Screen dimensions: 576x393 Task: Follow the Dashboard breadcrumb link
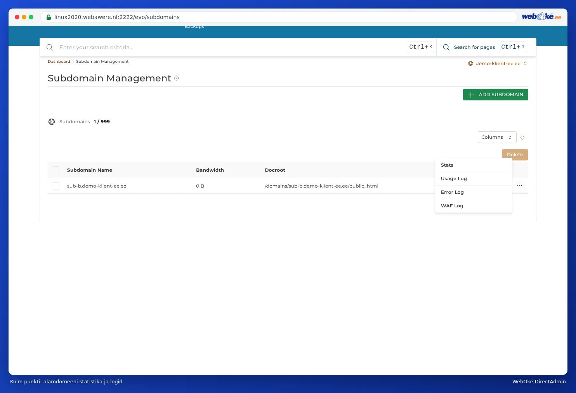(59, 62)
